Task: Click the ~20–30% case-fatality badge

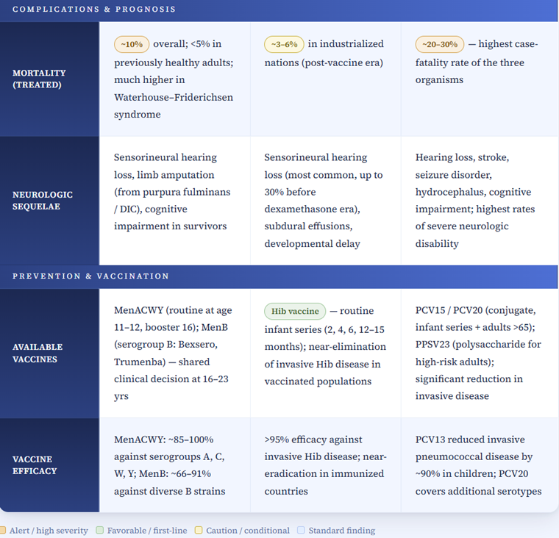Action: tap(440, 44)
